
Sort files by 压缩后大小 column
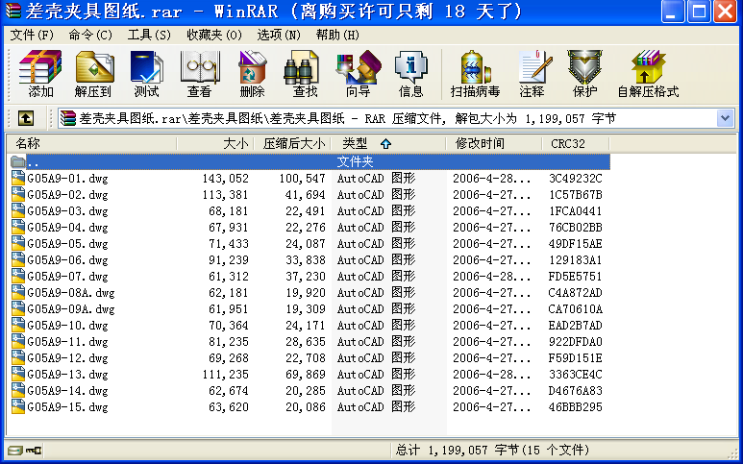tap(294, 143)
